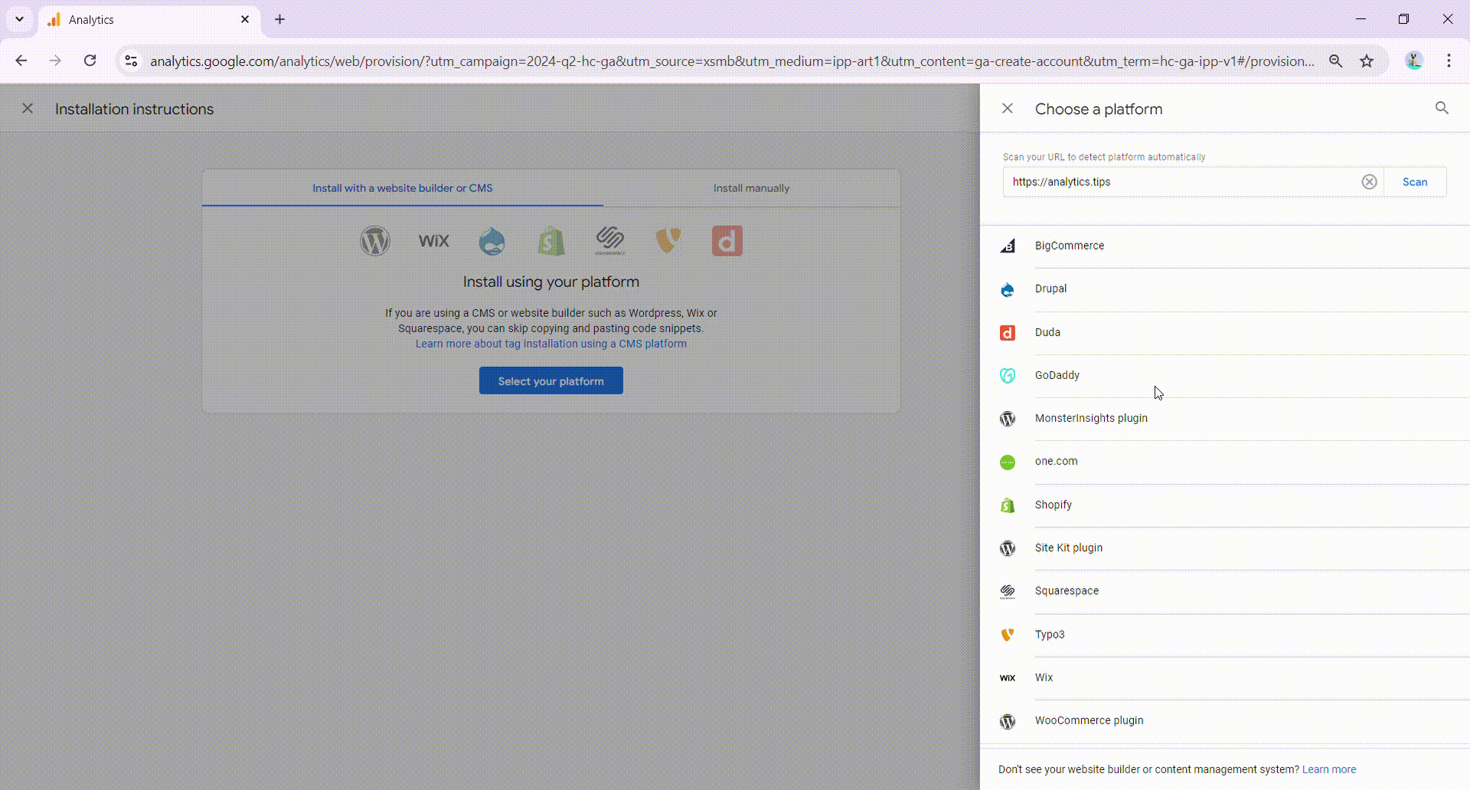Select Squarespace platform text

pos(1067,591)
